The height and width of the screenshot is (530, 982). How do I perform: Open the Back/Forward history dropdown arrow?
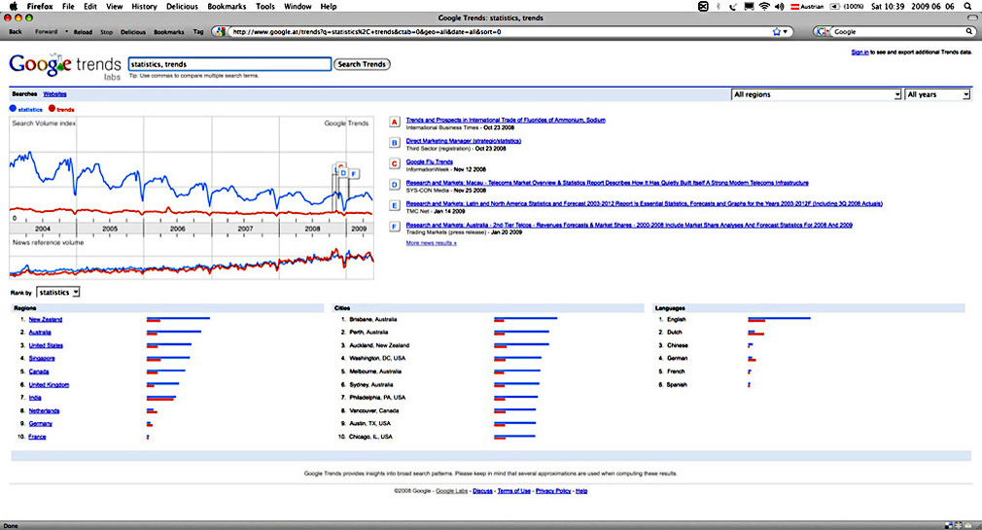(66, 31)
